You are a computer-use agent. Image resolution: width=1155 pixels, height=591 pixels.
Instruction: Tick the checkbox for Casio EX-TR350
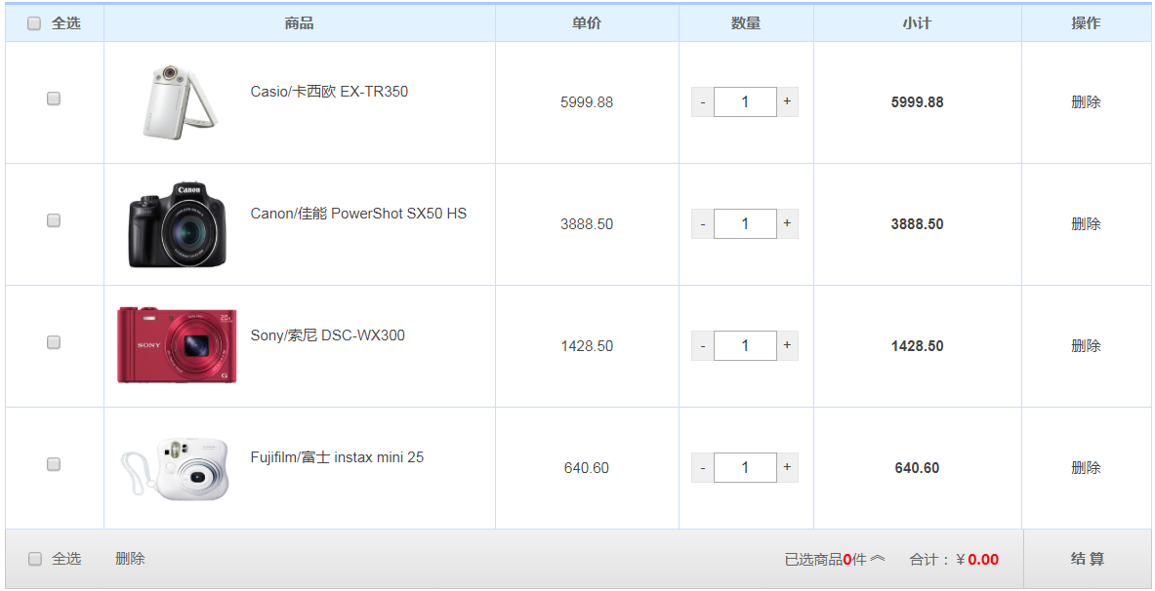click(53, 98)
